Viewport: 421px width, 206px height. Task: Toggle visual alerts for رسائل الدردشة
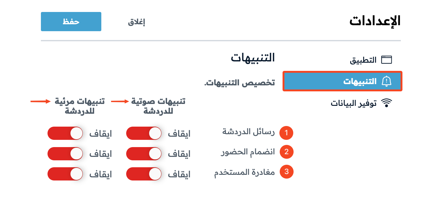click(x=65, y=134)
